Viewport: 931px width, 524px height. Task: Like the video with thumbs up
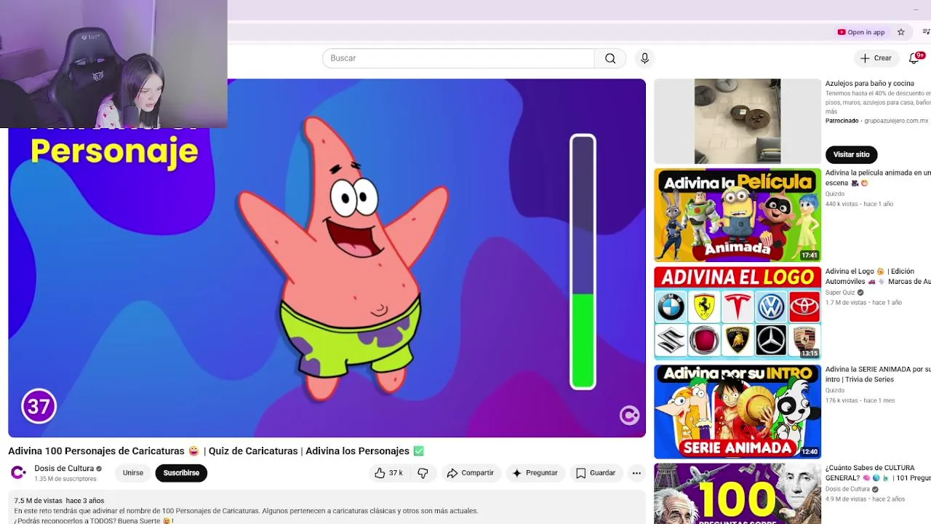389,473
